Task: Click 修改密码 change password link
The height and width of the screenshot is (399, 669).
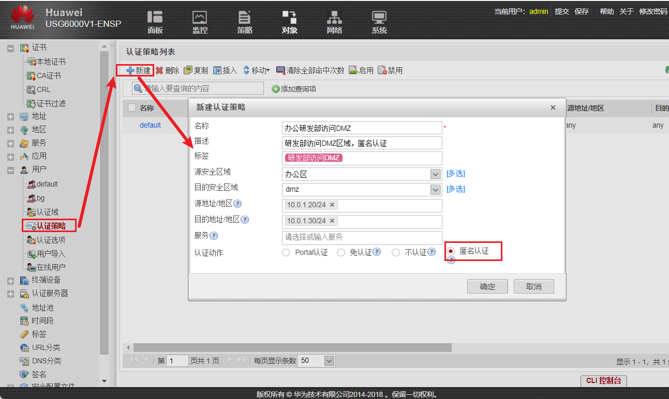Action: point(653,11)
